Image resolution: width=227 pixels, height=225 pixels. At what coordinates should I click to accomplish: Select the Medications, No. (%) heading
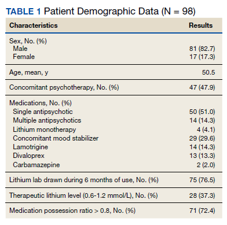[41, 103]
